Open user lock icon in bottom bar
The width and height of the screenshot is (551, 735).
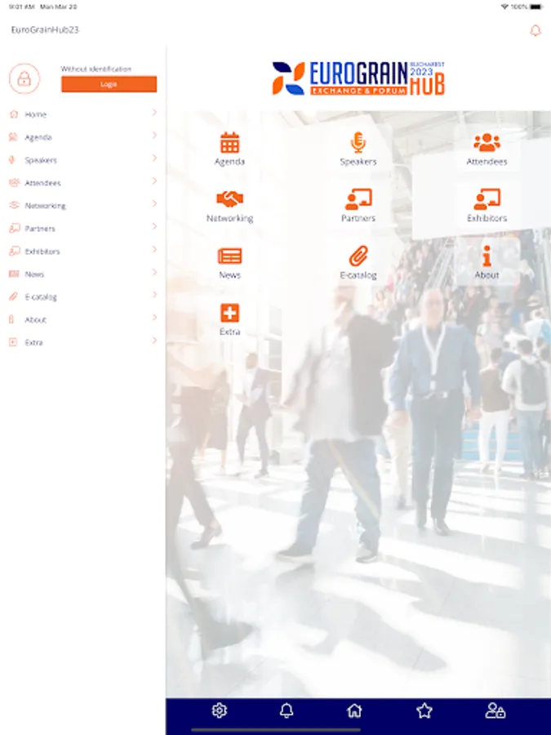(495, 710)
